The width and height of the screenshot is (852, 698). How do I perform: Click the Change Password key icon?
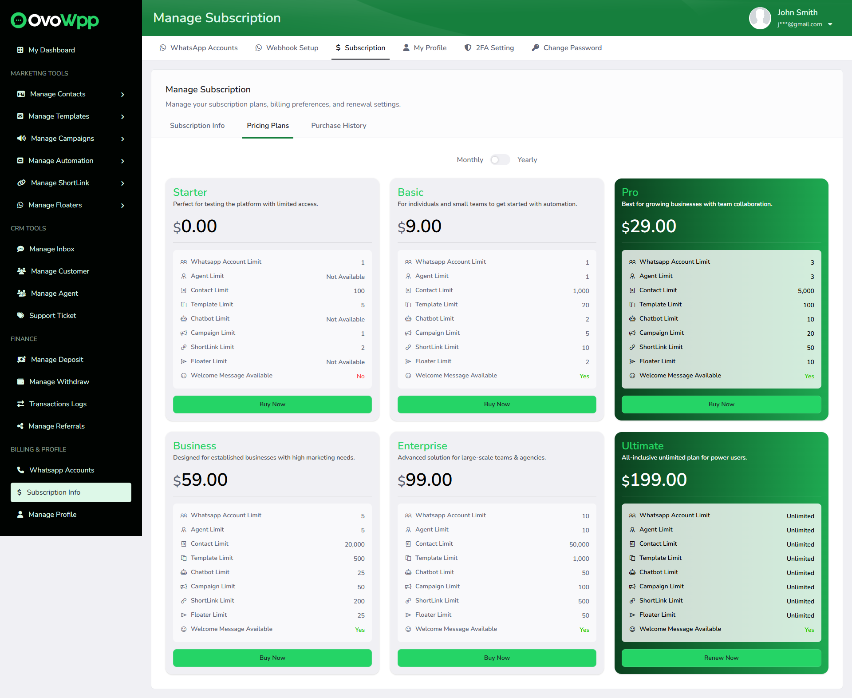[536, 48]
